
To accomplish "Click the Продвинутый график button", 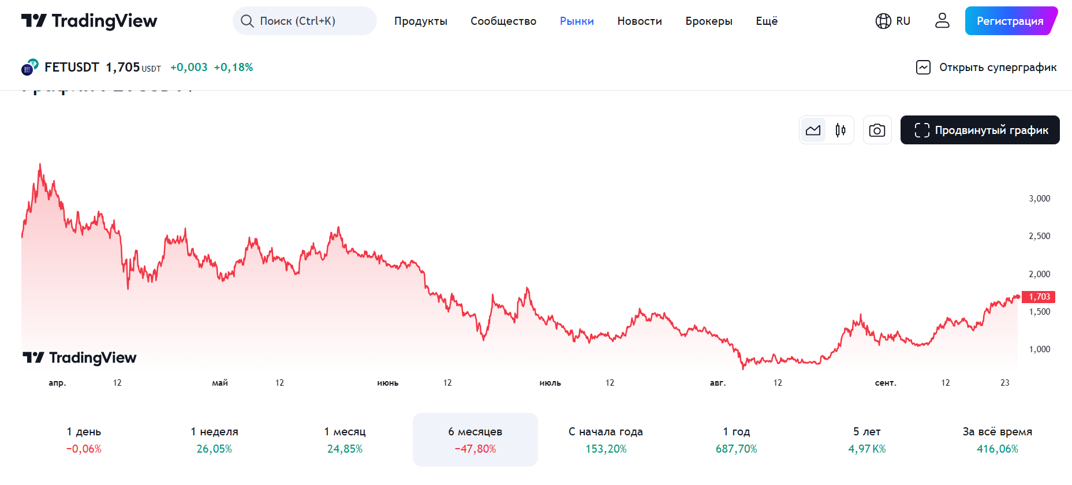I will (x=980, y=130).
